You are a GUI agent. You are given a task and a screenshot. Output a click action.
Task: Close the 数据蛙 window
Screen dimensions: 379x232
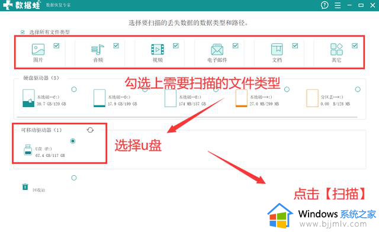click(x=372, y=5)
